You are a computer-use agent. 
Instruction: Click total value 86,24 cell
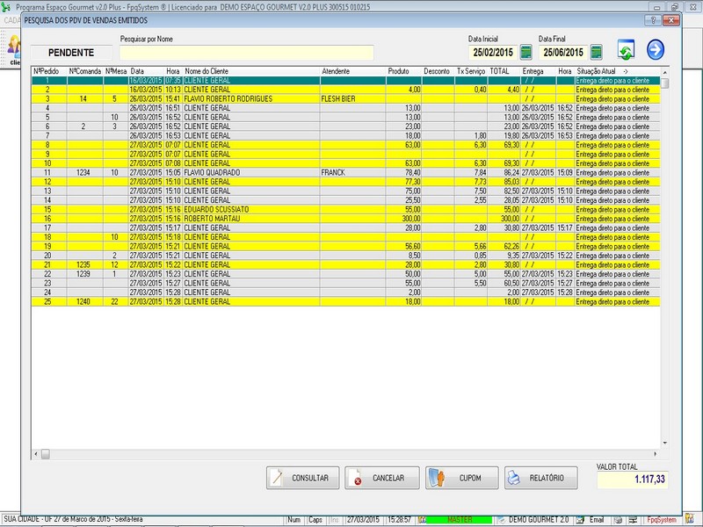pyautogui.click(x=504, y=172)
